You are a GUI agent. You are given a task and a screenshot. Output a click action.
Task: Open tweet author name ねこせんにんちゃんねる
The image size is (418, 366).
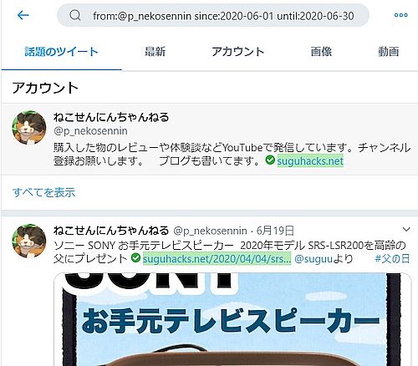111,231
